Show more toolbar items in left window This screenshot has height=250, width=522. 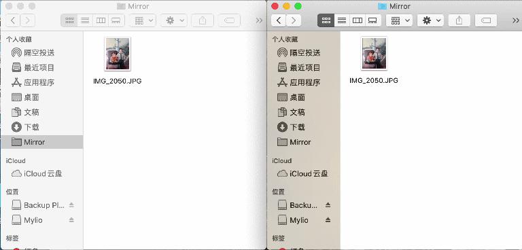[259, 20]
